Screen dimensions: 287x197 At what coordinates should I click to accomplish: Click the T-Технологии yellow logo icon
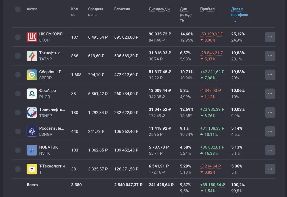pyautogui.click(x=32, y=169)
